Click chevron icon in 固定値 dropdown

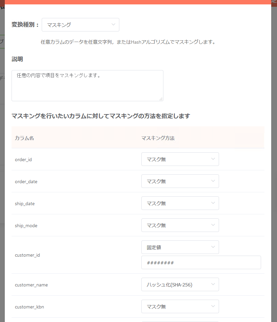coord(213,247)
